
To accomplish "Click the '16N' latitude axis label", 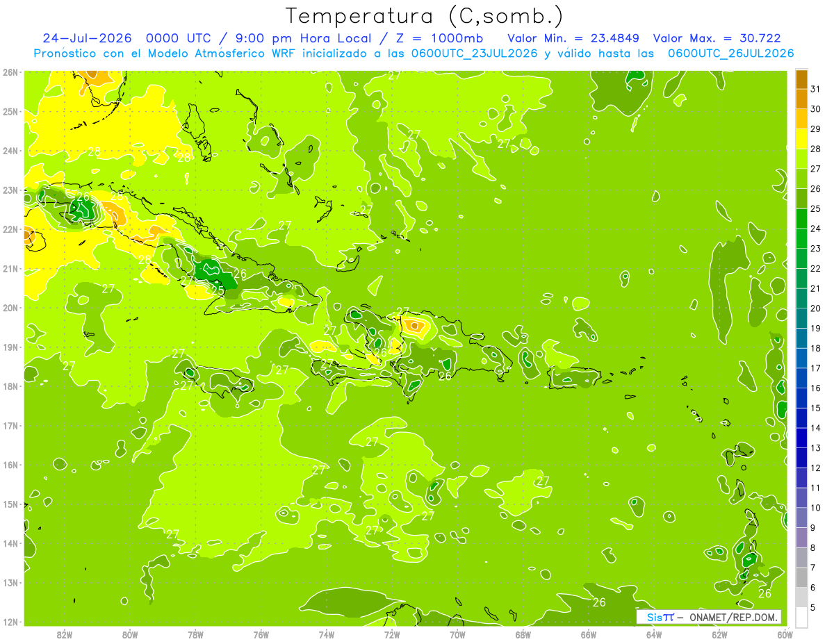I will [x=10, y=465].
